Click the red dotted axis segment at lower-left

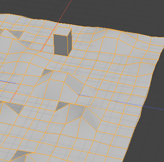pyautogui.click(x=15, y=94)
